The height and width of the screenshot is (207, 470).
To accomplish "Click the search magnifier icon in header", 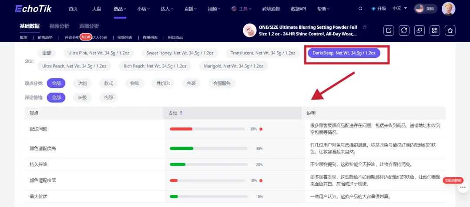I will [x=360, y=9].
